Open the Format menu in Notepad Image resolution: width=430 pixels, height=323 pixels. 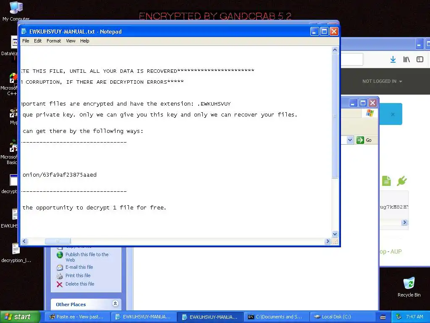tap(54, 41)
